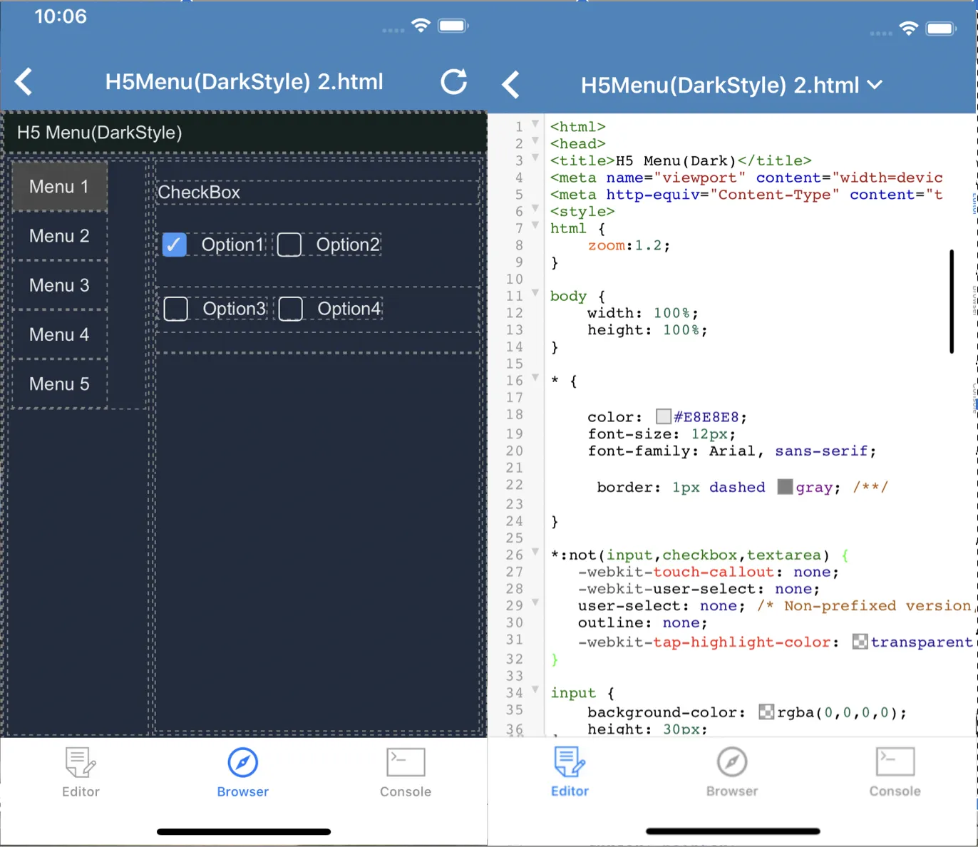Check the Option4 checkbox
Image resolution: width=978 pixels, height=847 pixels.
click(291, 309)
